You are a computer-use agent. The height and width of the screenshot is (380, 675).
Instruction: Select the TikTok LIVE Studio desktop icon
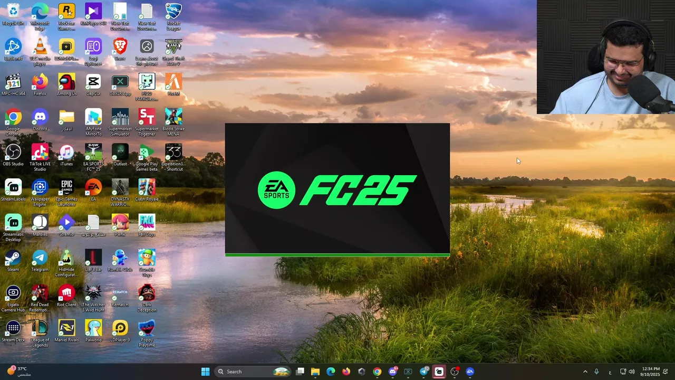(x=40, y=157)
